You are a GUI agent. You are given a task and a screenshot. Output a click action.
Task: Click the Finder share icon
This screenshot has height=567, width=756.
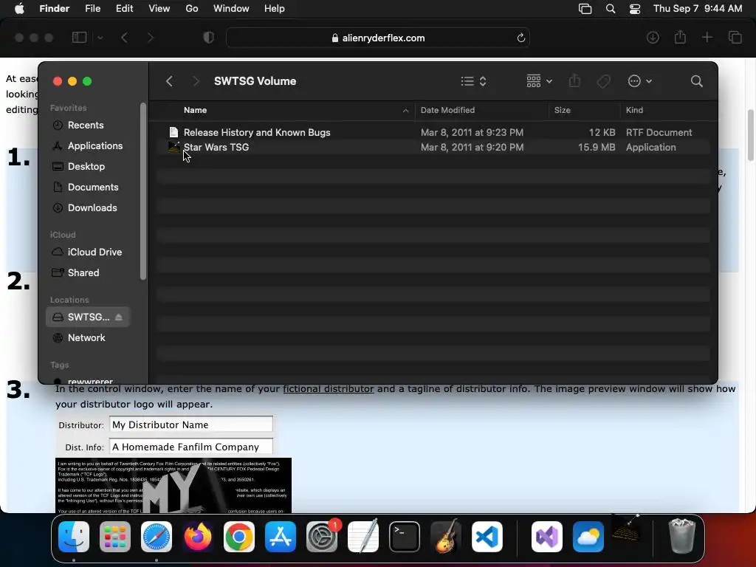coord(574,81)
